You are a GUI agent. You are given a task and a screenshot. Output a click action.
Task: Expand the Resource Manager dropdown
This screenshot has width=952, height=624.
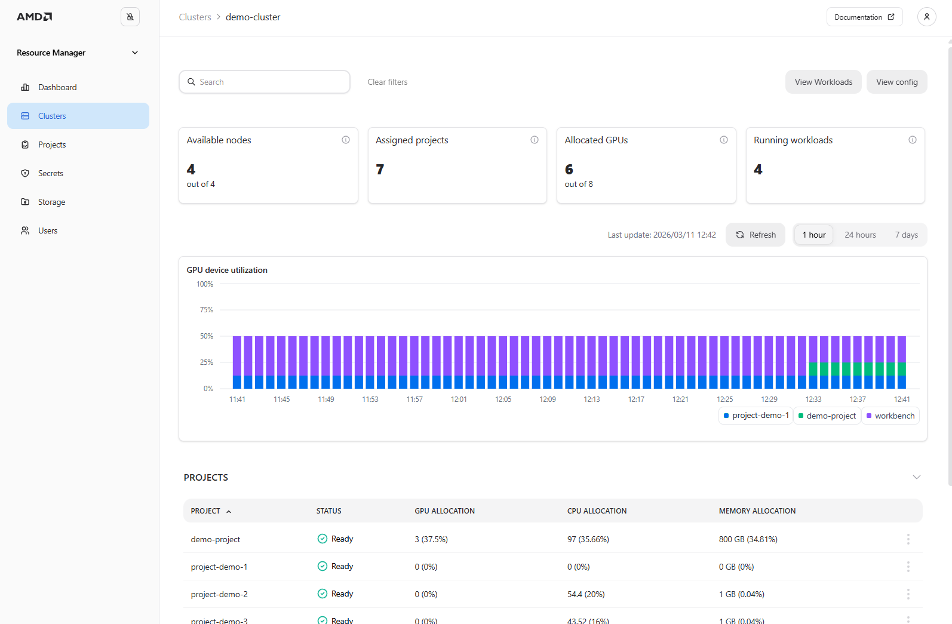coord(135,53)
